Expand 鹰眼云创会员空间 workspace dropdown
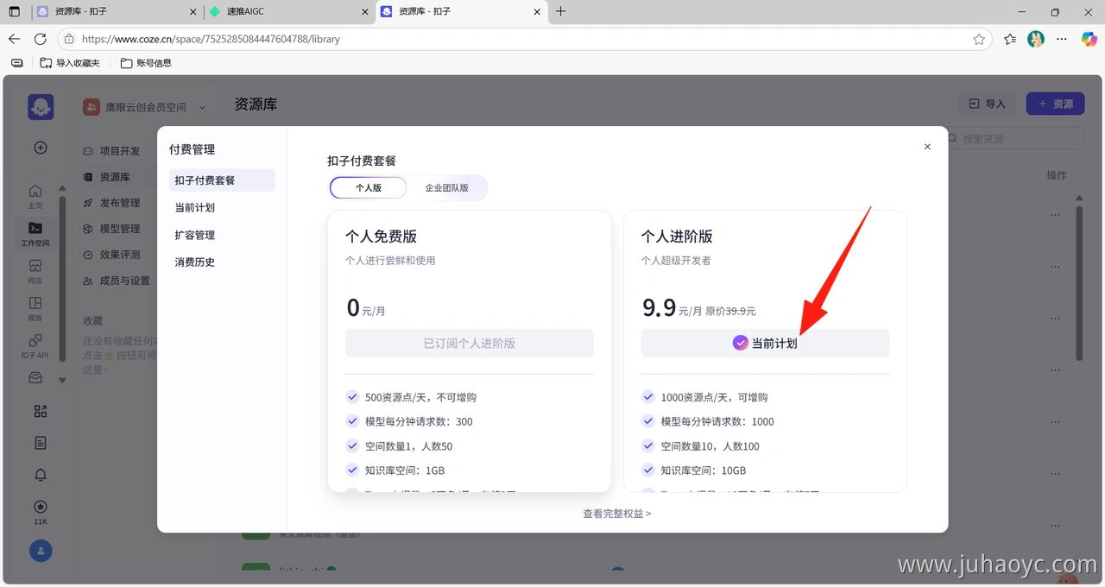Image resolution: width=1105 pixels, height=587 pixels. (145, 107)
